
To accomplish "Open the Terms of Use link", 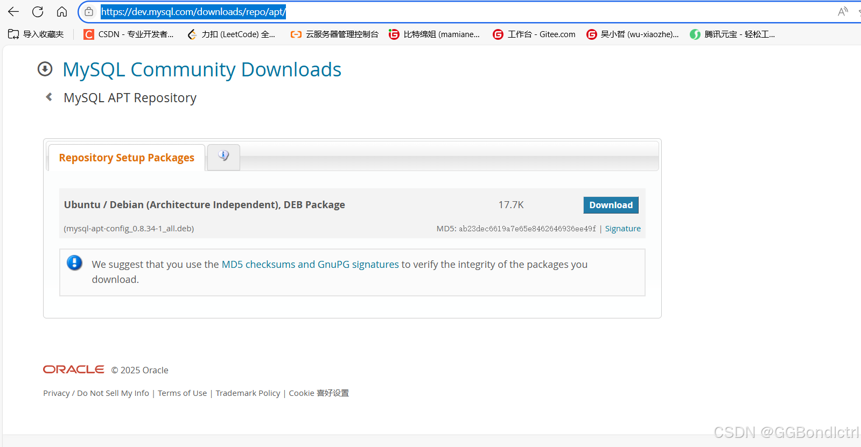I will (x=182, y=393).
